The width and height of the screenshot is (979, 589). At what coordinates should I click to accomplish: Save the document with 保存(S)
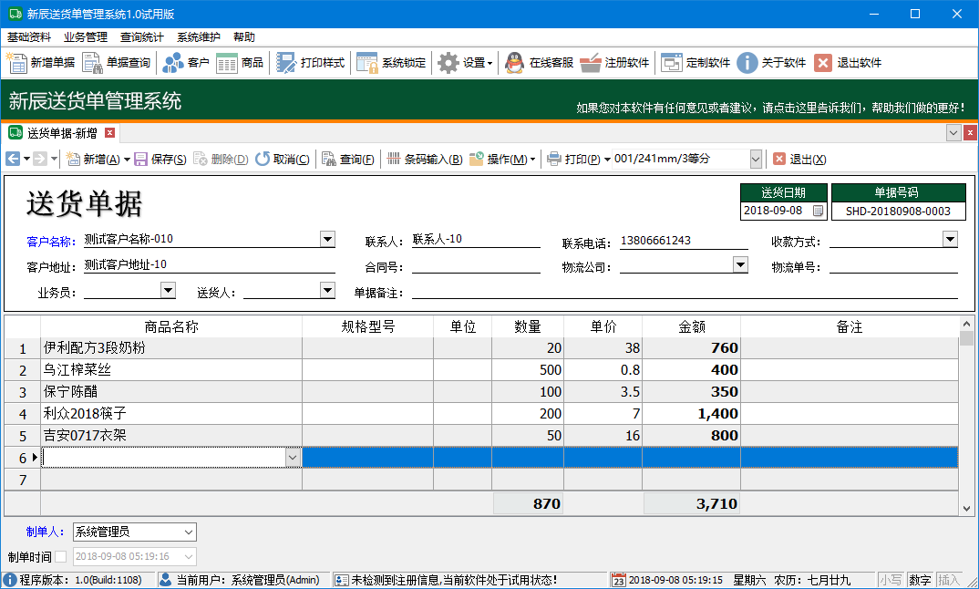coord(160,160)
